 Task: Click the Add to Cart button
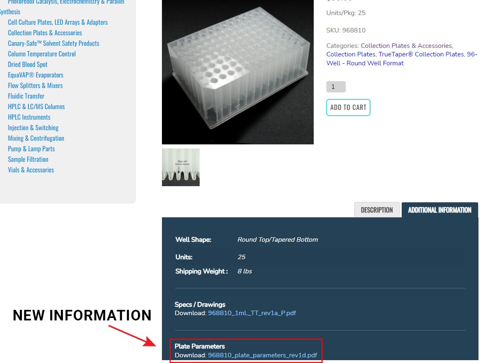348,107
